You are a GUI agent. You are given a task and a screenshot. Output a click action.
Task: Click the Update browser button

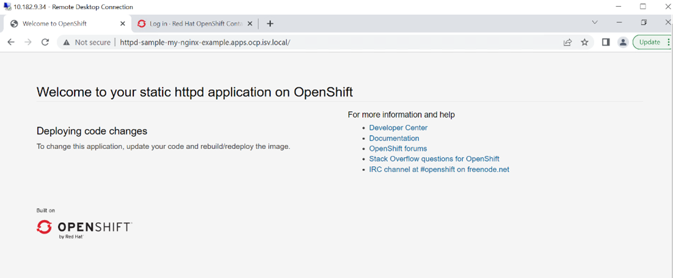(x=649, y=42)
